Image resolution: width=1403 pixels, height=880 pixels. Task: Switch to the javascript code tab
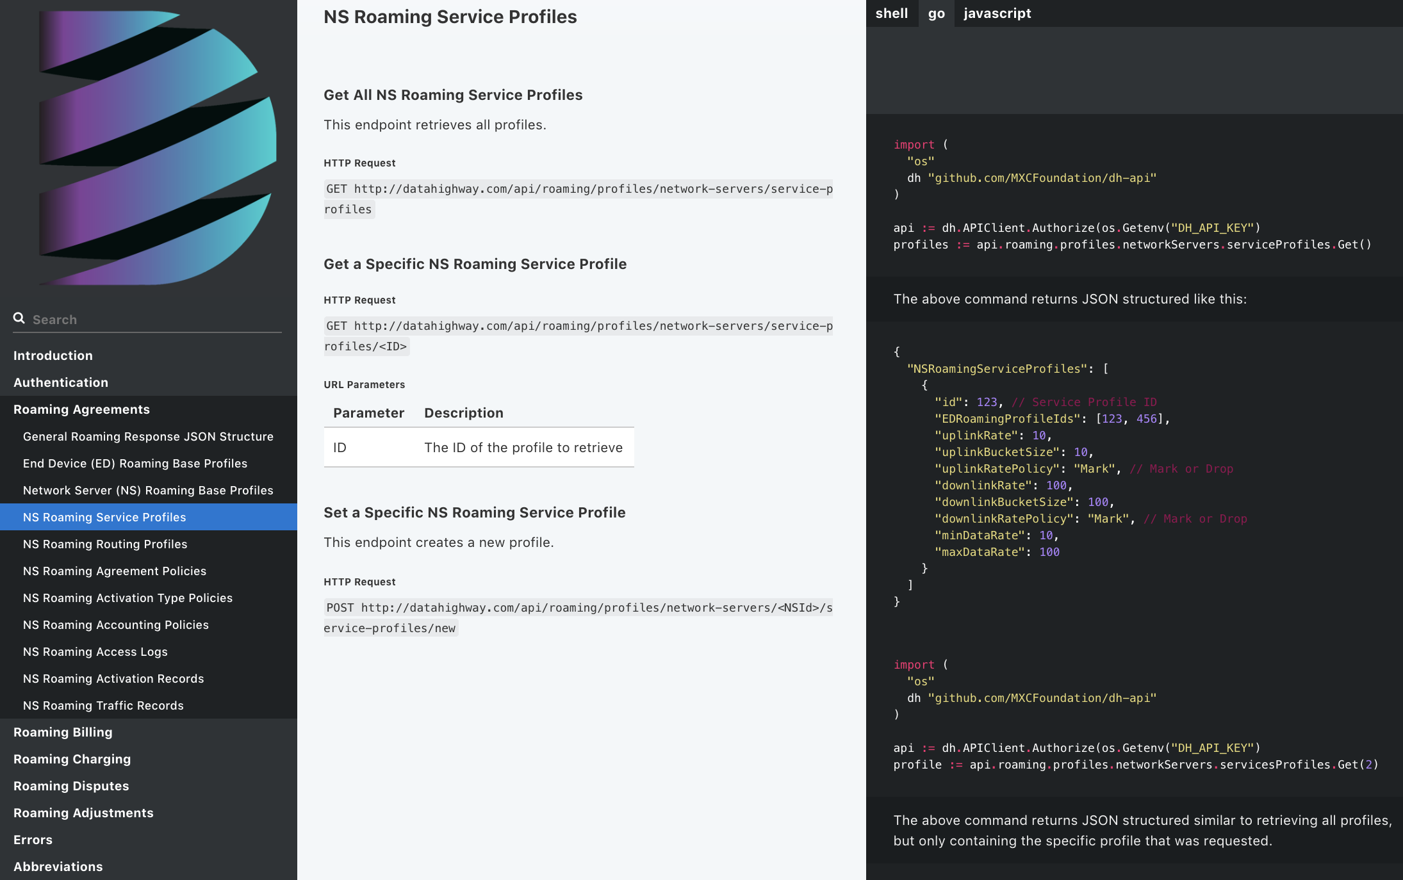click(997, 13)
